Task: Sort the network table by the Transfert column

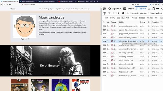Action: [x=156, y=22]
